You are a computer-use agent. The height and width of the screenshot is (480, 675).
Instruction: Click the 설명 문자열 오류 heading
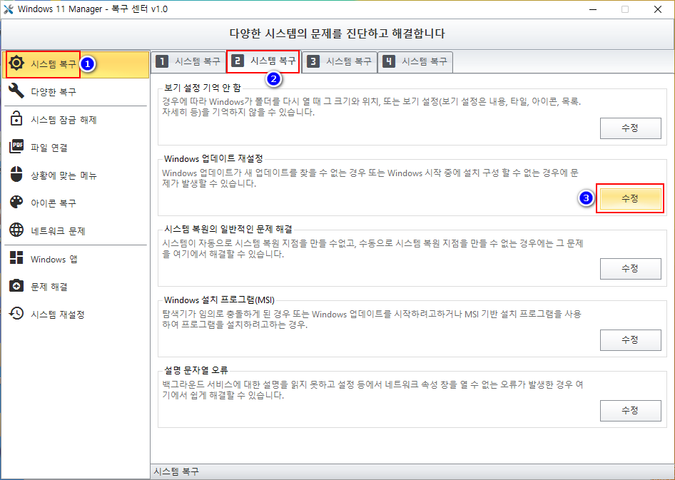(x=196, y=370)
